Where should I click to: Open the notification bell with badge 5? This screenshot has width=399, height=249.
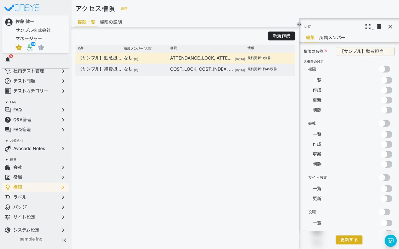(8, 59)
